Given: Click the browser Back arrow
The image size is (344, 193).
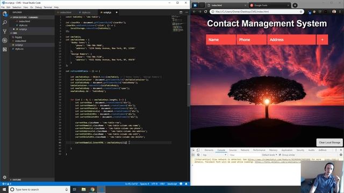Looking at the screenshot, I should click(194, 12).
